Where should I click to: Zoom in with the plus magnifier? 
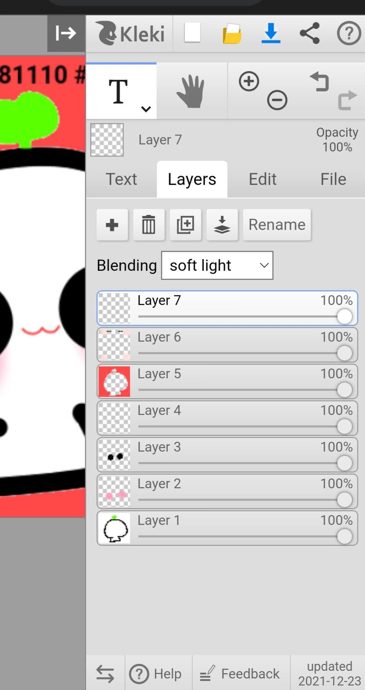pyautogui.click(x=249, y=81)
